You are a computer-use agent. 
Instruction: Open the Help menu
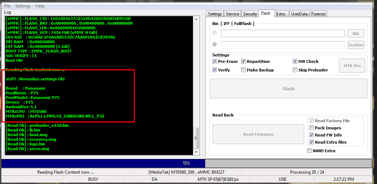[x=40, y=6]
